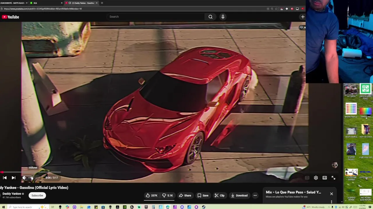Viewport: 373px width, 209px height.
Task: Switch to theater mode
Action: (x=325, y=178)
